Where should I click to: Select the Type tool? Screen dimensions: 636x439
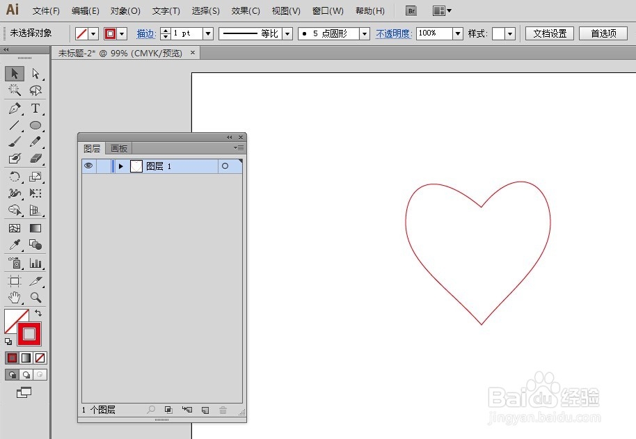click(x=35, y=109)
